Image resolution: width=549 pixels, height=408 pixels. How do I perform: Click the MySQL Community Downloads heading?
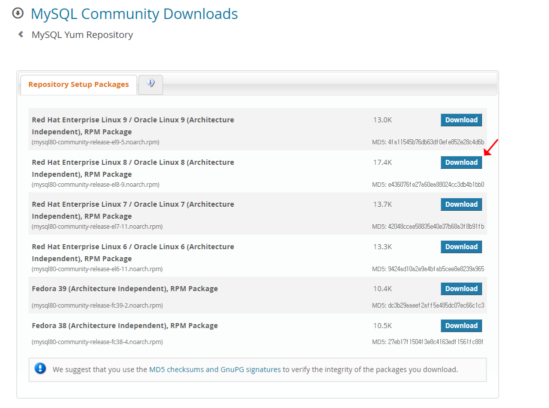[134, 14]
